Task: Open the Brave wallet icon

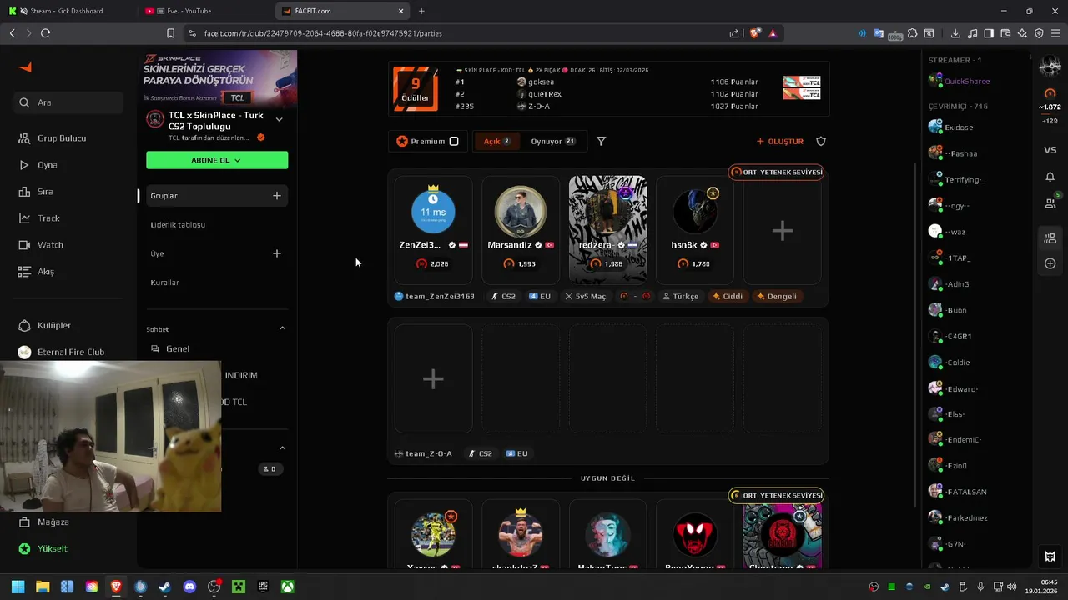Action: [1005, 33]
